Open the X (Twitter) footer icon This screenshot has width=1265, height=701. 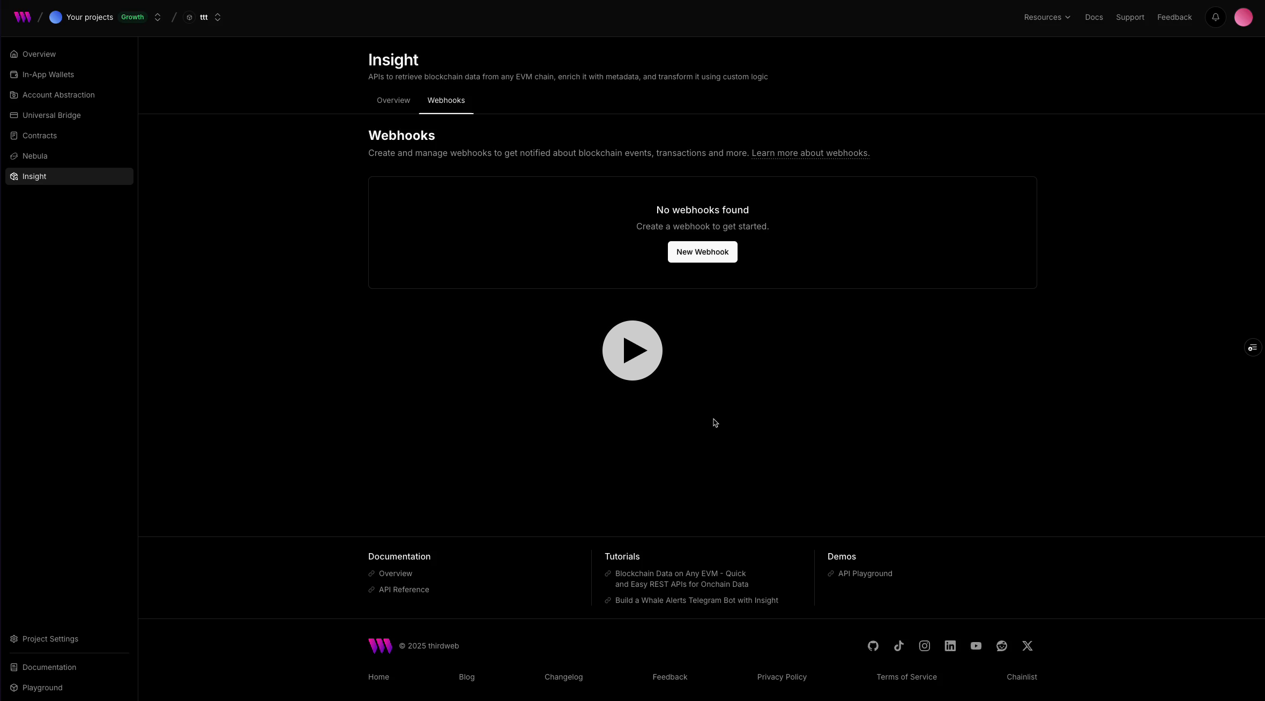tap(1028, 646)
